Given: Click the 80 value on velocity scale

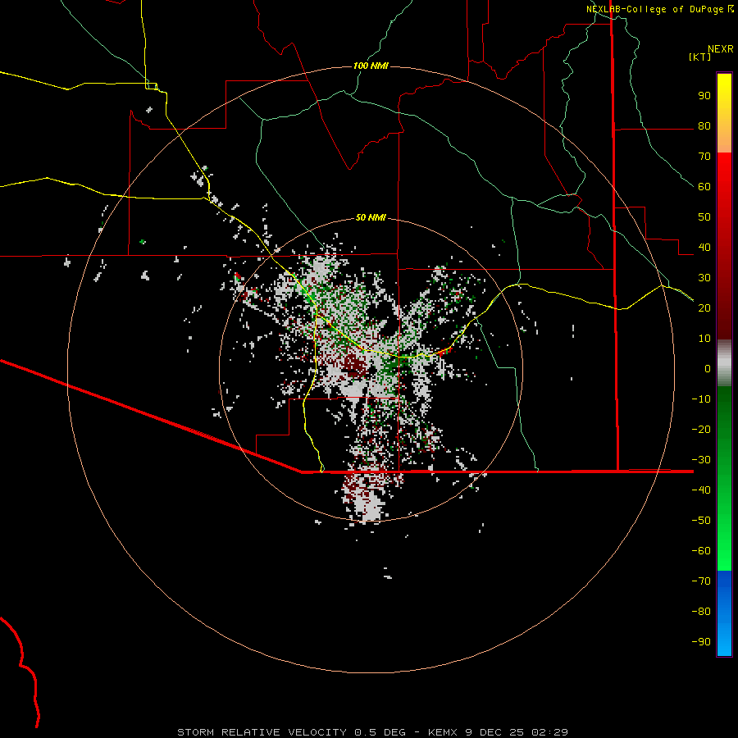Looking at the screenshot, I should [704, 125].
